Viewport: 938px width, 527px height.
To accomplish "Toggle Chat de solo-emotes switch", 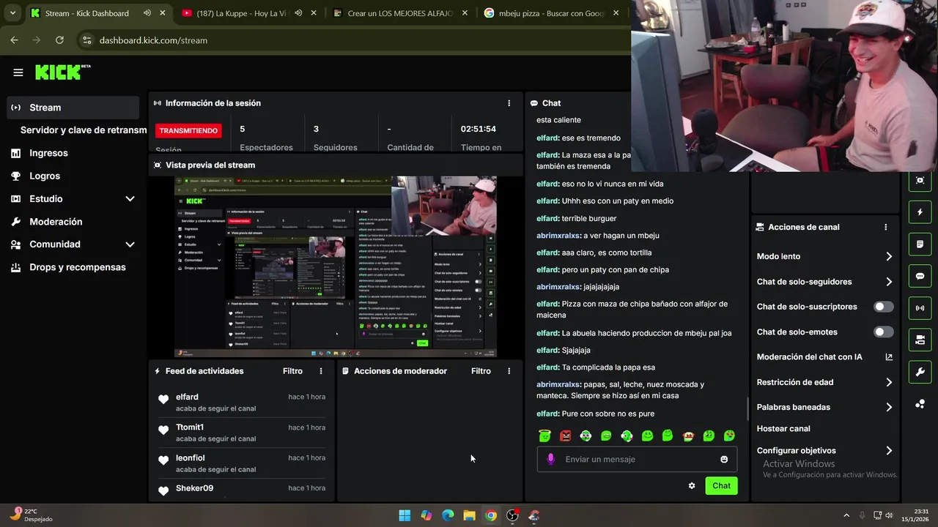I will tap(884, 332).
